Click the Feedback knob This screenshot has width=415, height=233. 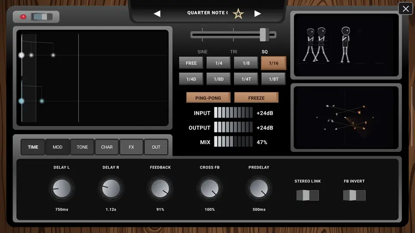point(160,189)
